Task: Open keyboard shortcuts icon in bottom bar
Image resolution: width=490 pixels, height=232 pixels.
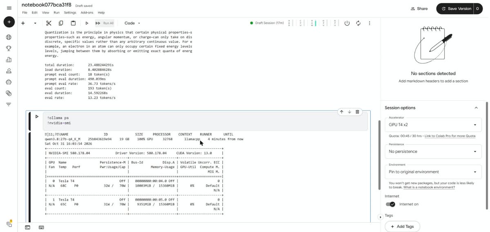Action: [41, 228]
